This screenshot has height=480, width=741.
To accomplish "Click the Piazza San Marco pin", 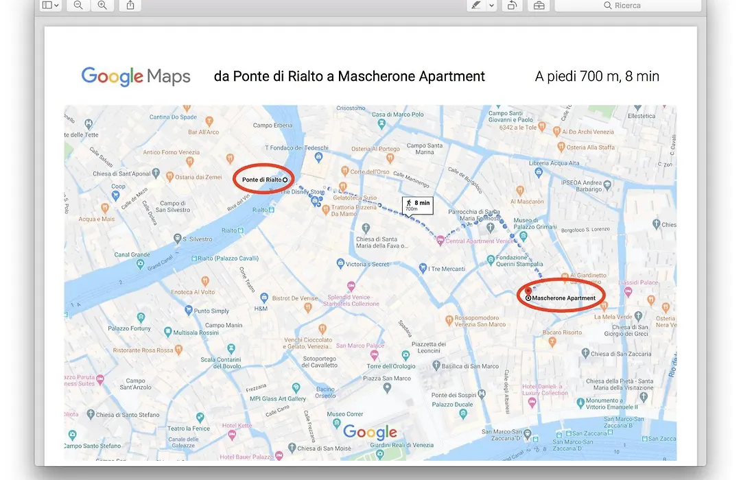I will pyautogui.click(x=387, y=388).
